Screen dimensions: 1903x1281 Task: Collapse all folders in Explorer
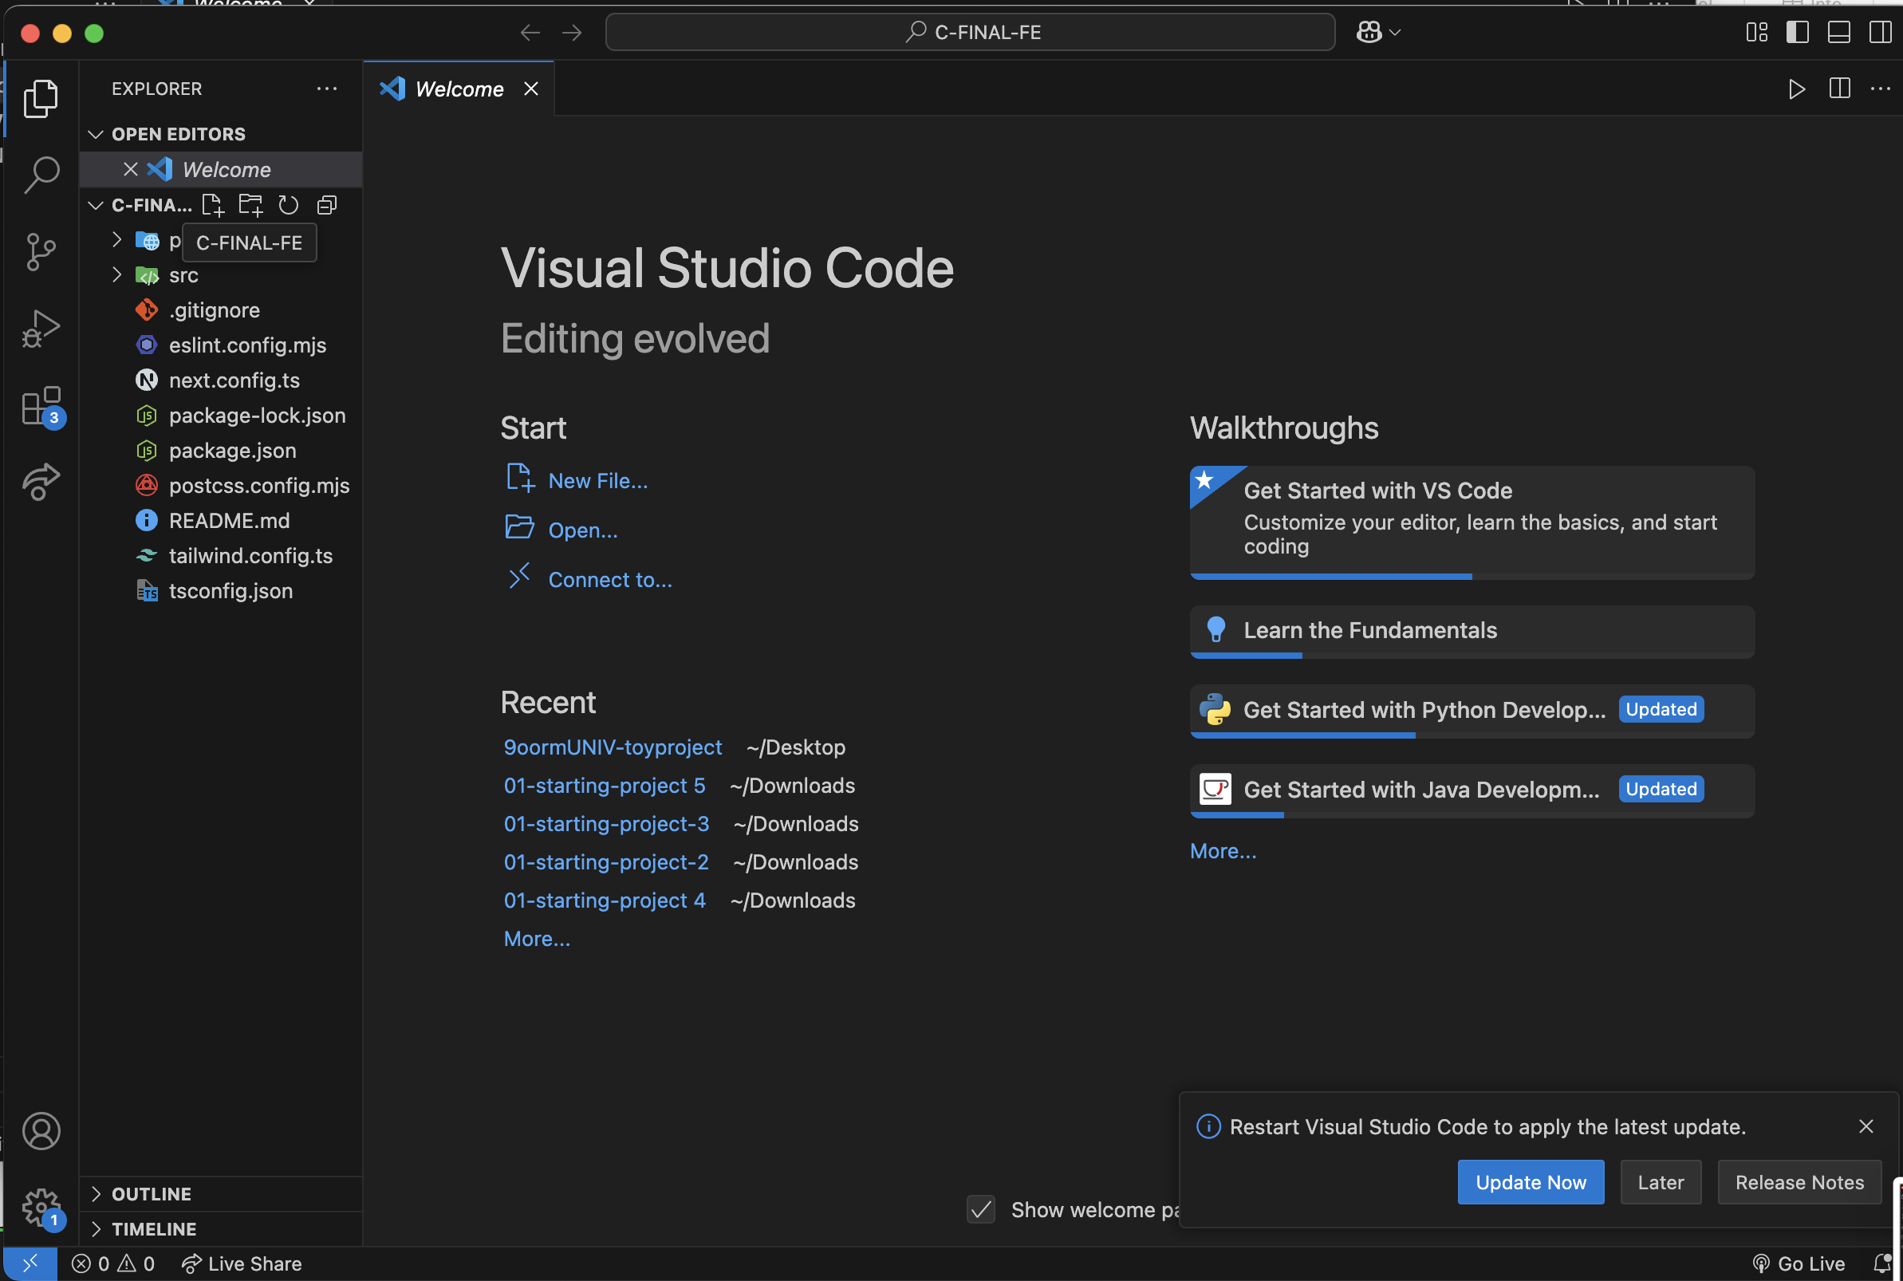pos(327,205)
